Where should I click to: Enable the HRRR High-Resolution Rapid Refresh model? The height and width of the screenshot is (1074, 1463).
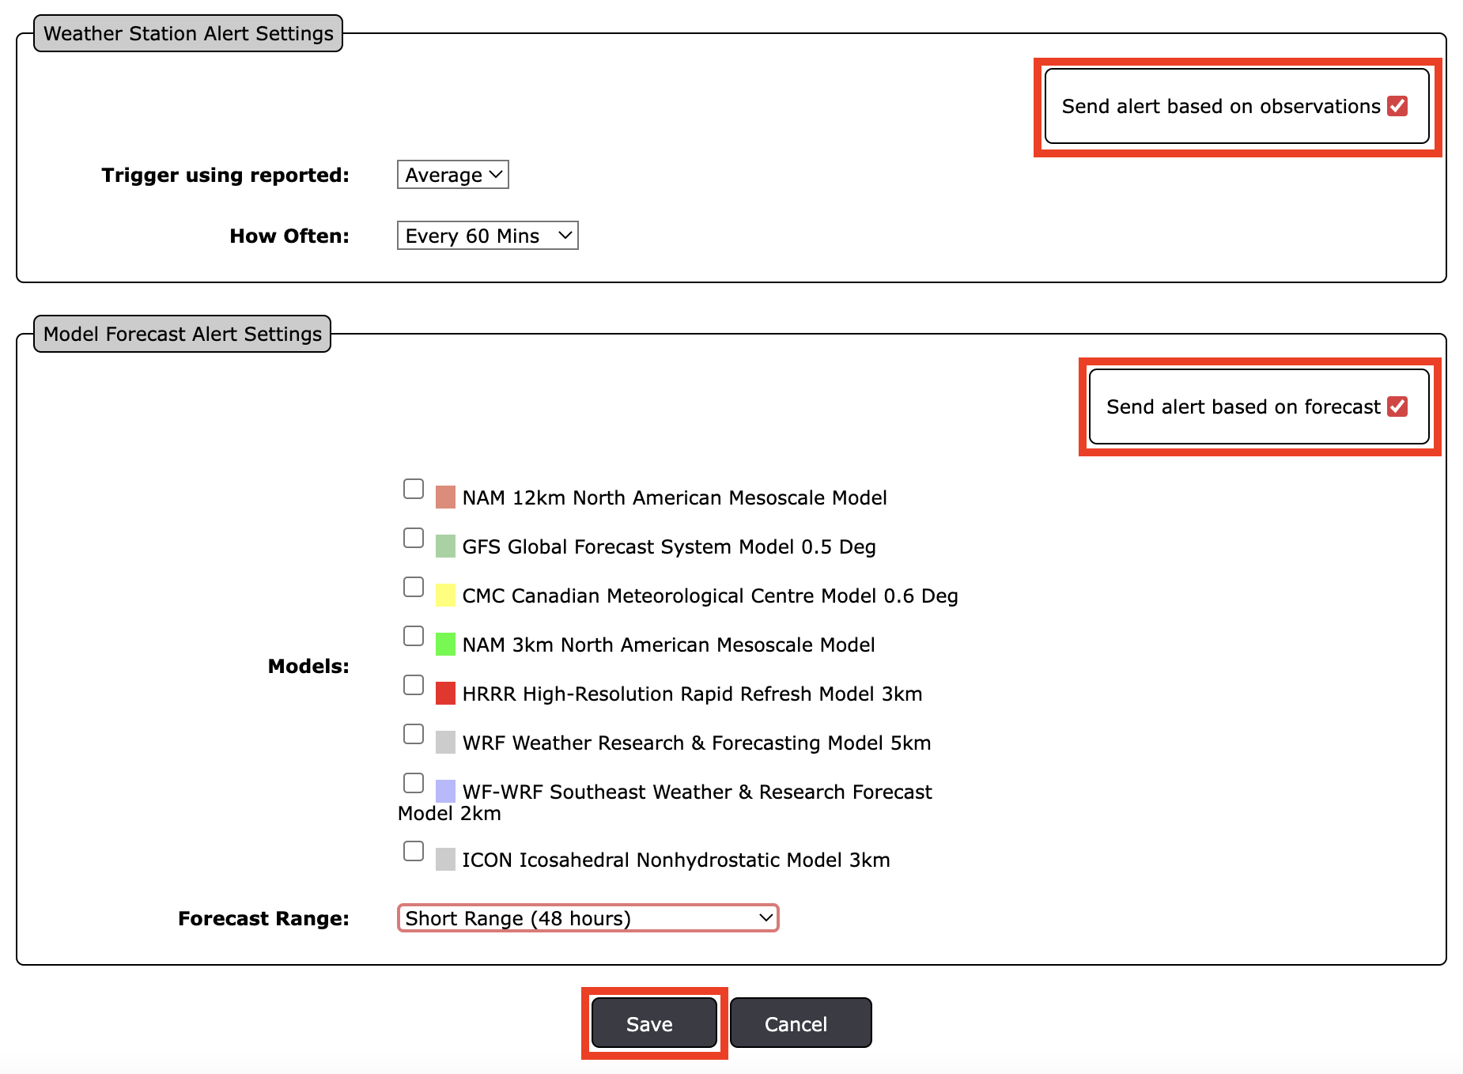[x=414, y=685]
